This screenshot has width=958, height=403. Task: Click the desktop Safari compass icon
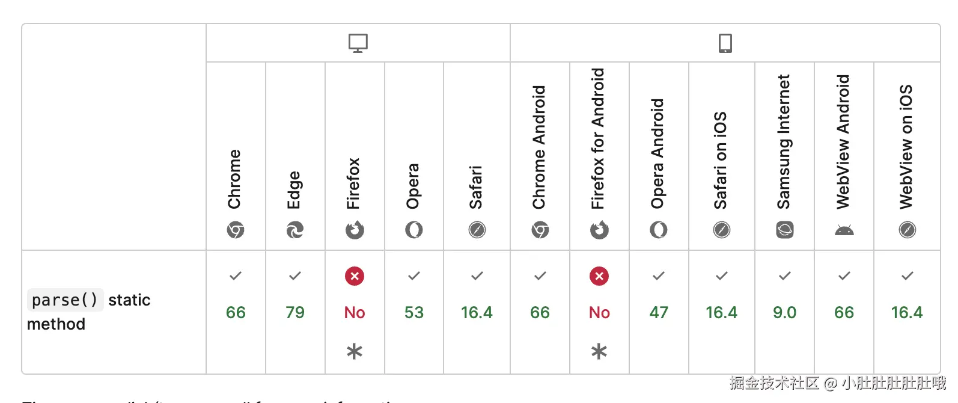477,230
